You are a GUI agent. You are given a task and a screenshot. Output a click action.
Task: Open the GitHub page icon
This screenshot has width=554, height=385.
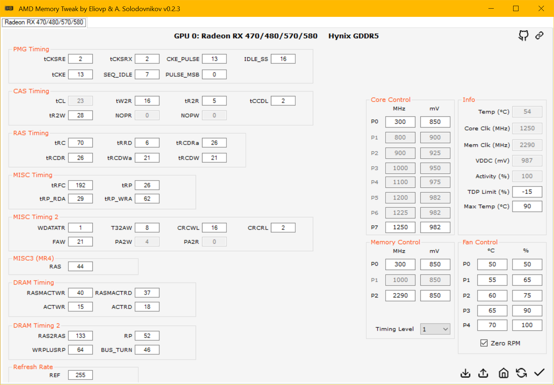pos(524,35)
